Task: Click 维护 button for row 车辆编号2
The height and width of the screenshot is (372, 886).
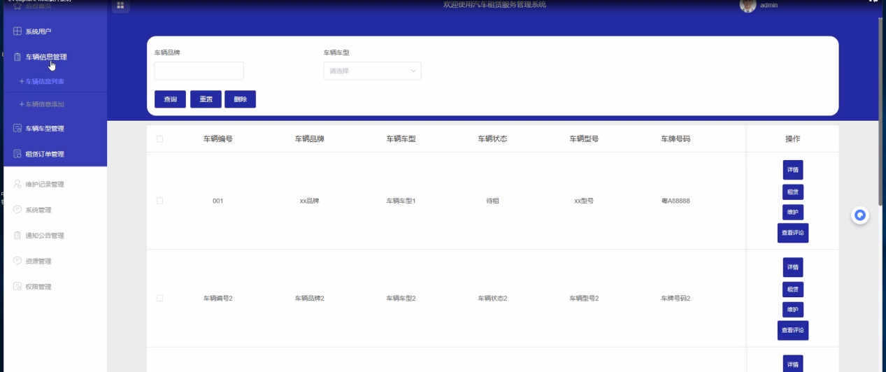Action: click(x=793, y=309)
